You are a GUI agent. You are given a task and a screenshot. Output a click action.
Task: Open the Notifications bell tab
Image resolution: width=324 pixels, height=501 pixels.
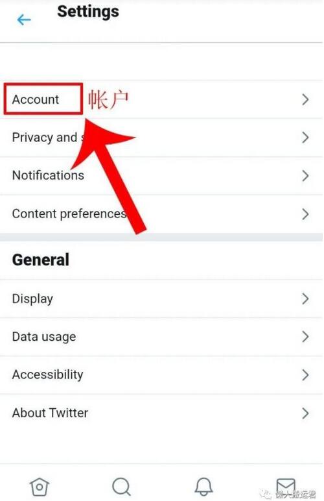click(x=203, y=487)
